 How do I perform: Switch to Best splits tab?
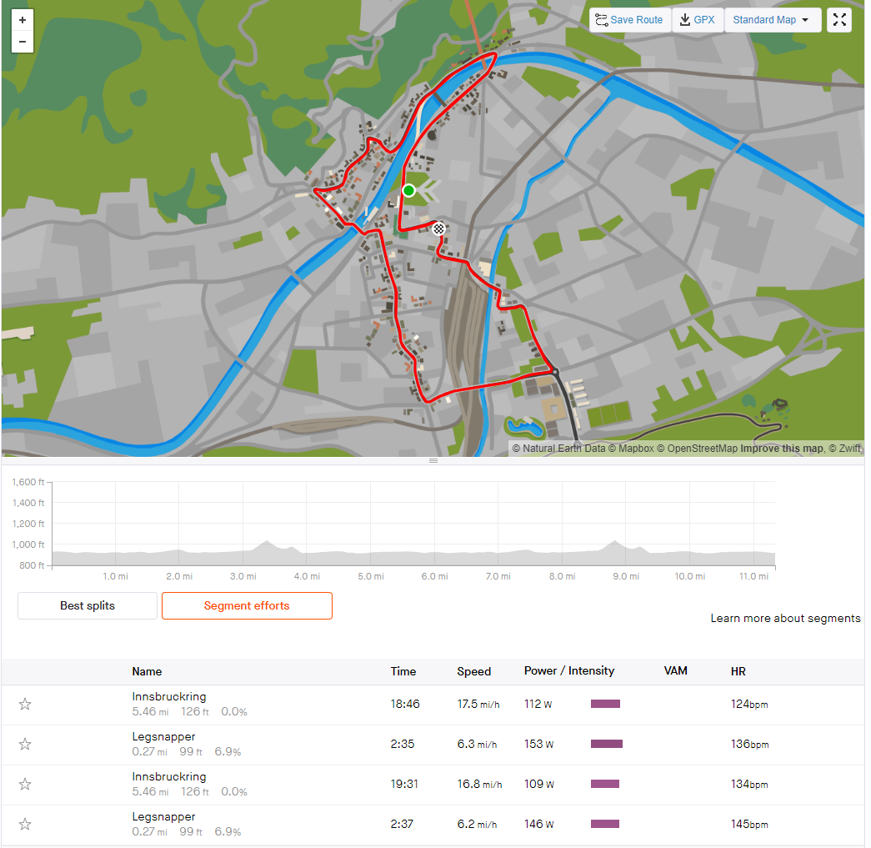88,605
